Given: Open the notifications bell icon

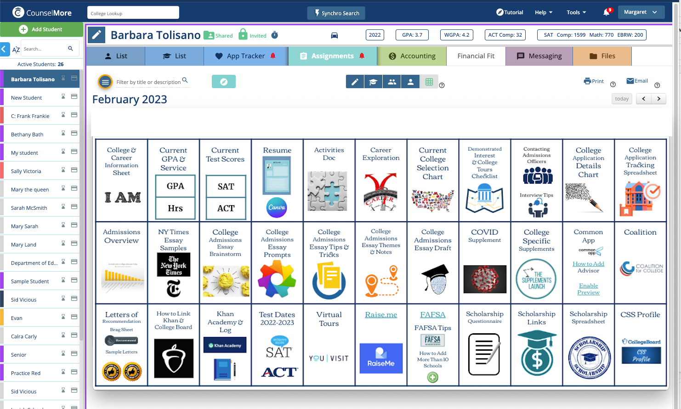Looking at the screenshot, I should tap(606, 12).
